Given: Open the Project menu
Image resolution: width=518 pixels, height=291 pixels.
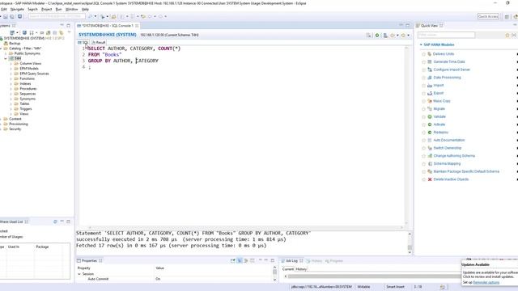Looking at the screenshot, I should 47,9.
